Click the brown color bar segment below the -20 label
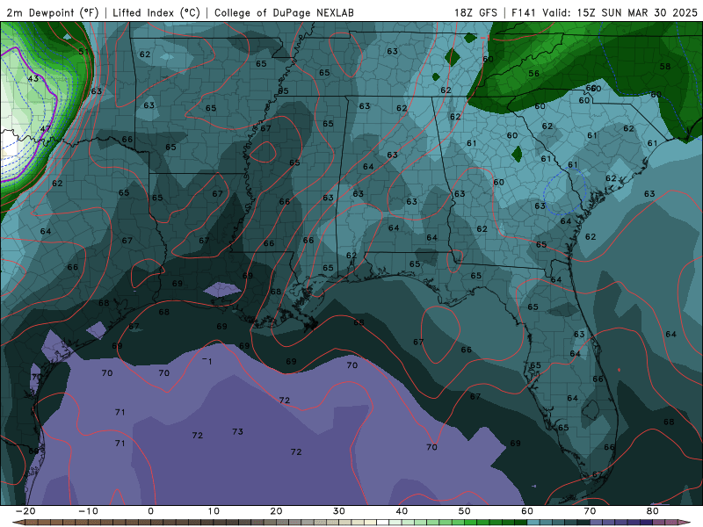Screen dimensions: 703x527 [32, 523]
